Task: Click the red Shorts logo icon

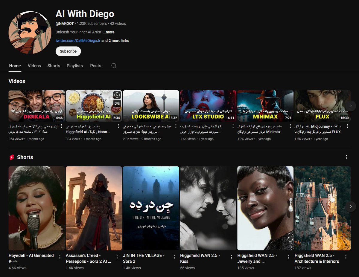Action: pyautogui.click(x=12, y=157)
